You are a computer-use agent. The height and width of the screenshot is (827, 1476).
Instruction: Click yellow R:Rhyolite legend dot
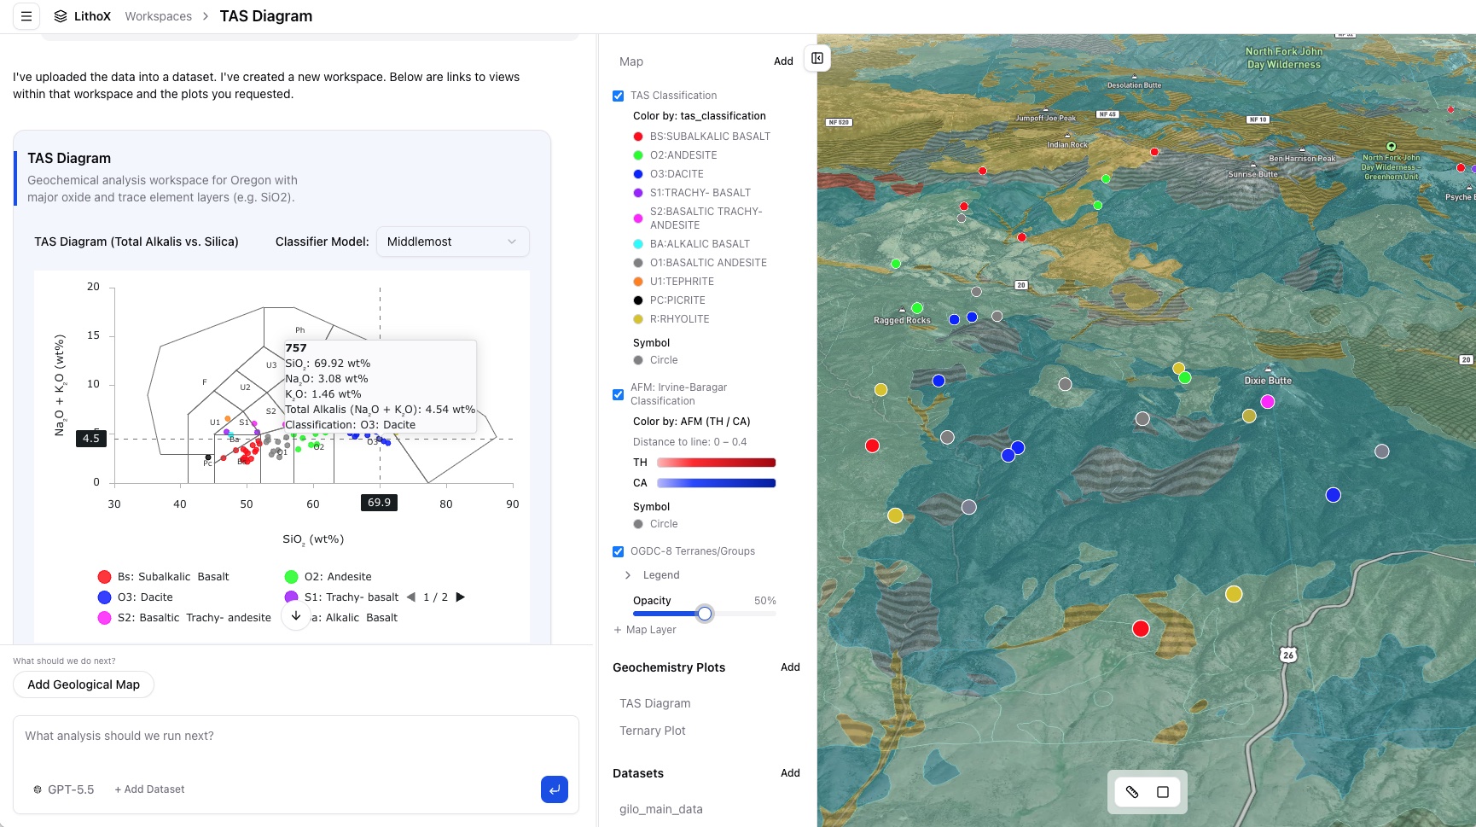[637, 319]
